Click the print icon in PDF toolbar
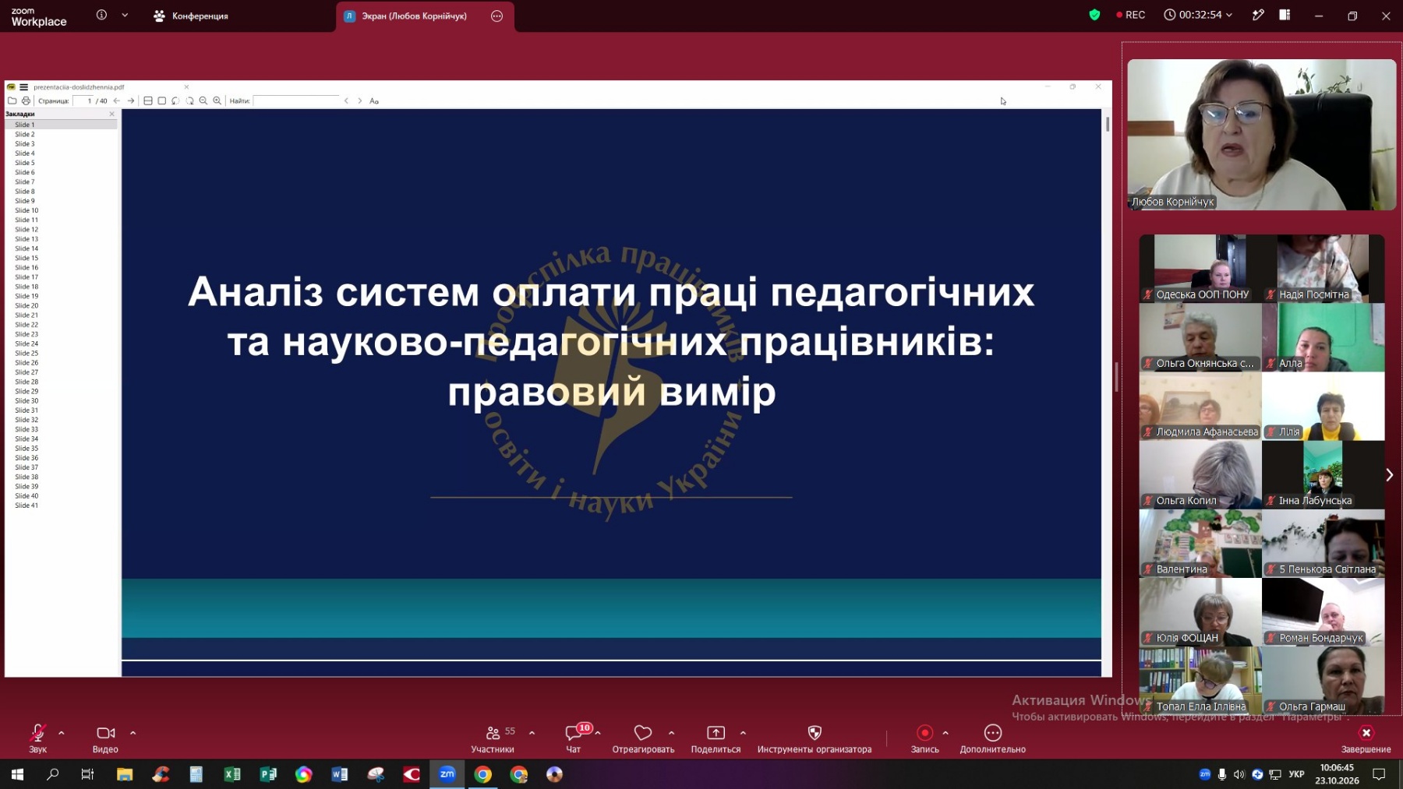 tap(26, 100)
